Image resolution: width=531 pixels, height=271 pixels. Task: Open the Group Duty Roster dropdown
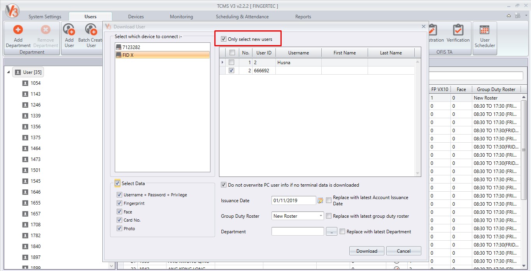[321, 216]
